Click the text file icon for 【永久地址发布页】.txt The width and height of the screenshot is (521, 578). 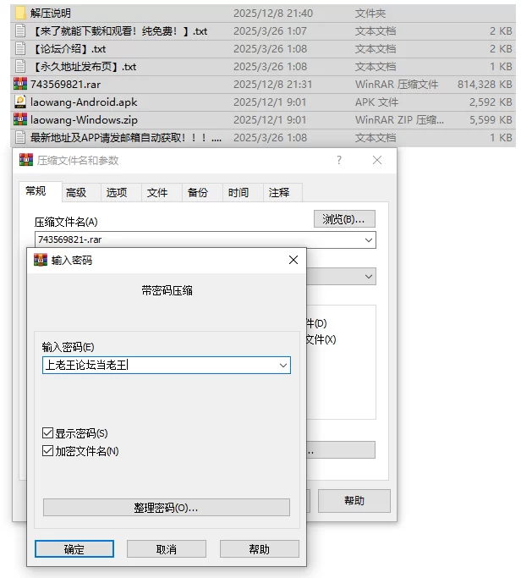tap(20, 66)
